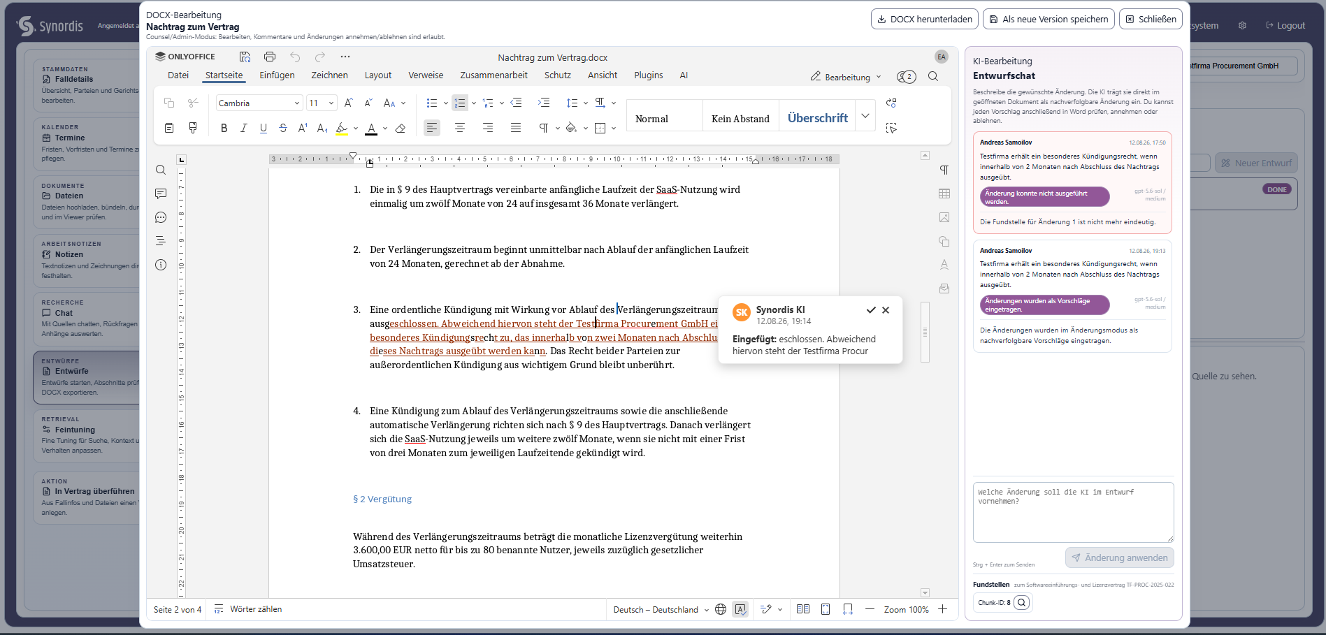
Task: Toggle spell checking in status bar
Action: 740,609
